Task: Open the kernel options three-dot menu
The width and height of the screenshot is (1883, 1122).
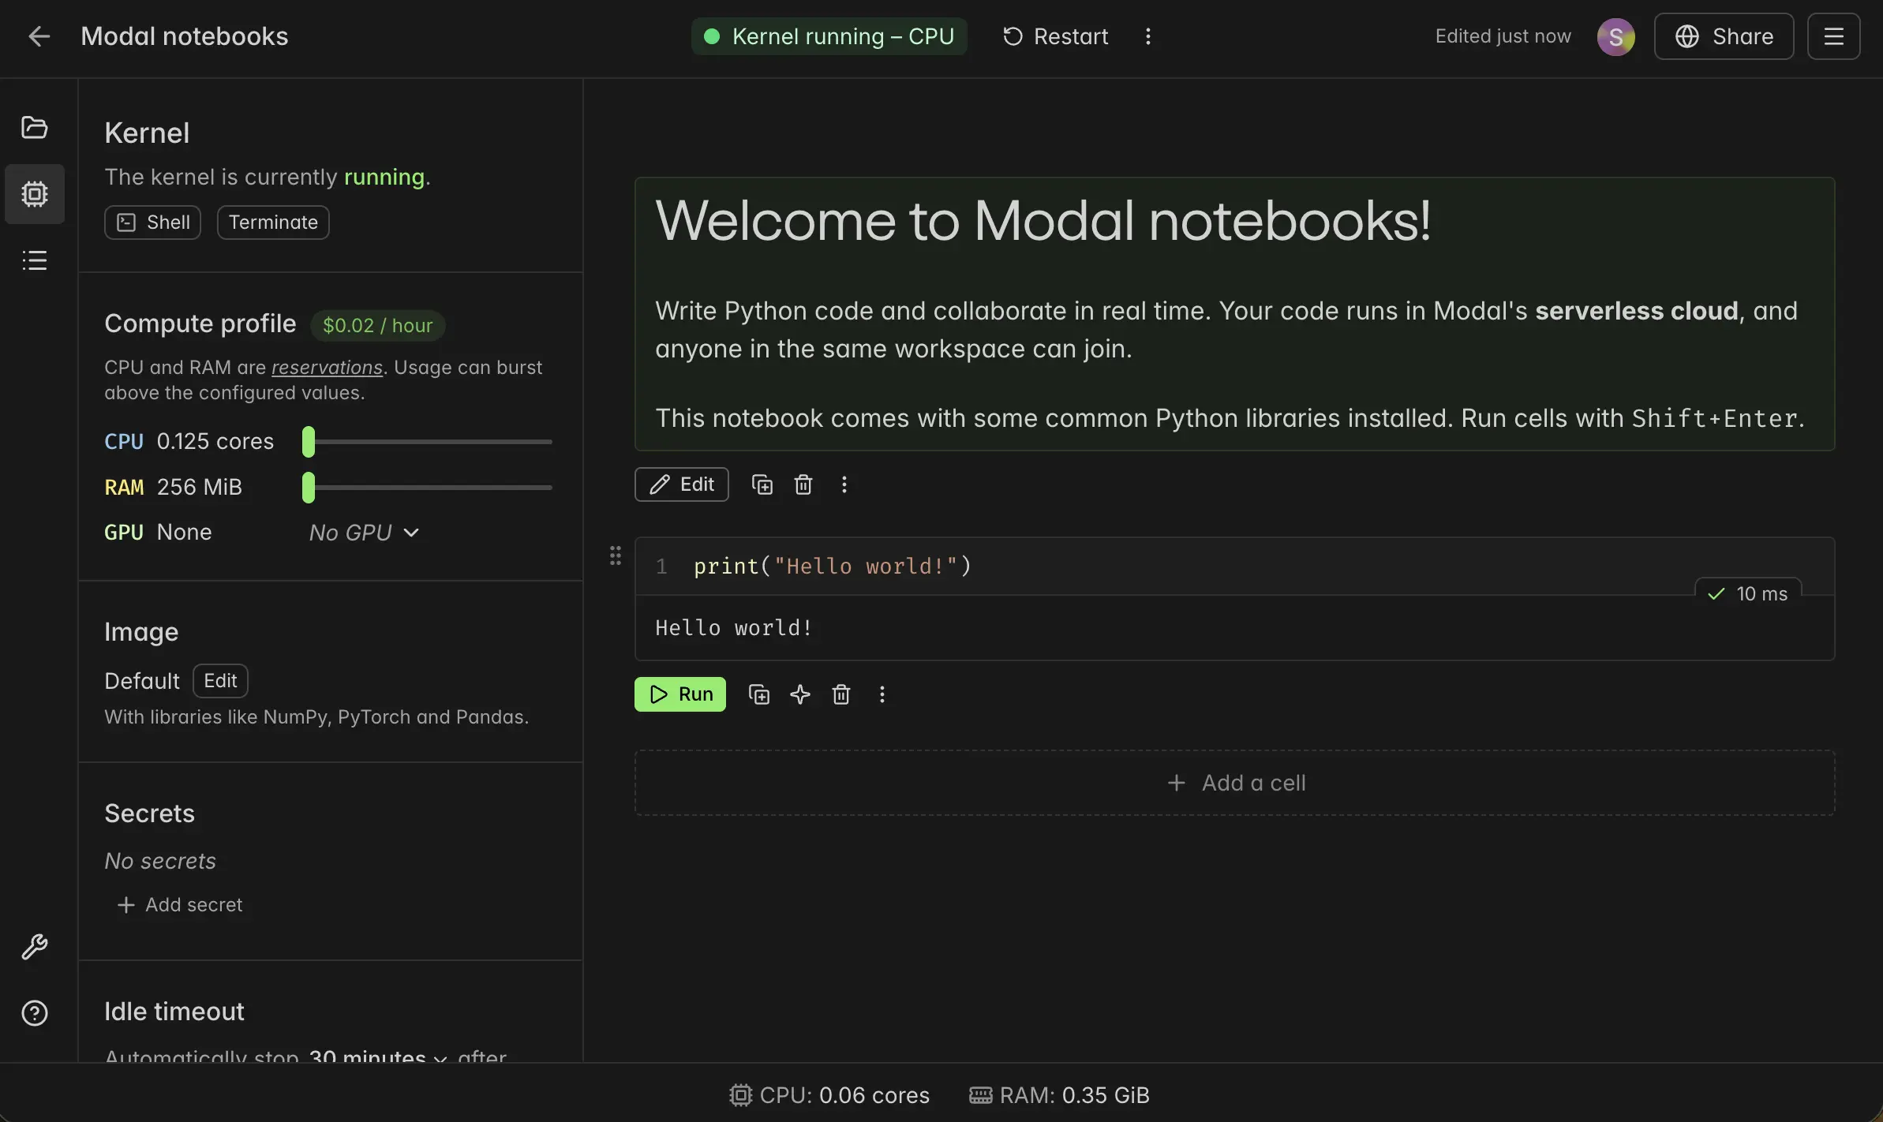Action: pyautogui.click(x=1148, y=36)
